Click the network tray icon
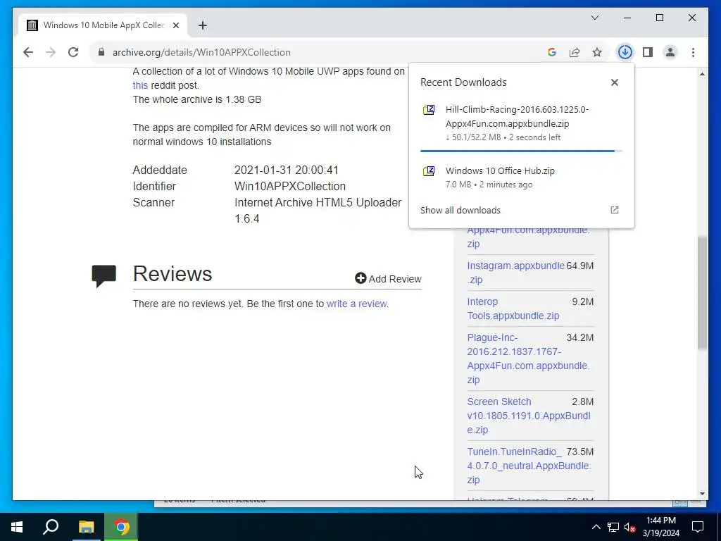 click(x=613, y=527)
